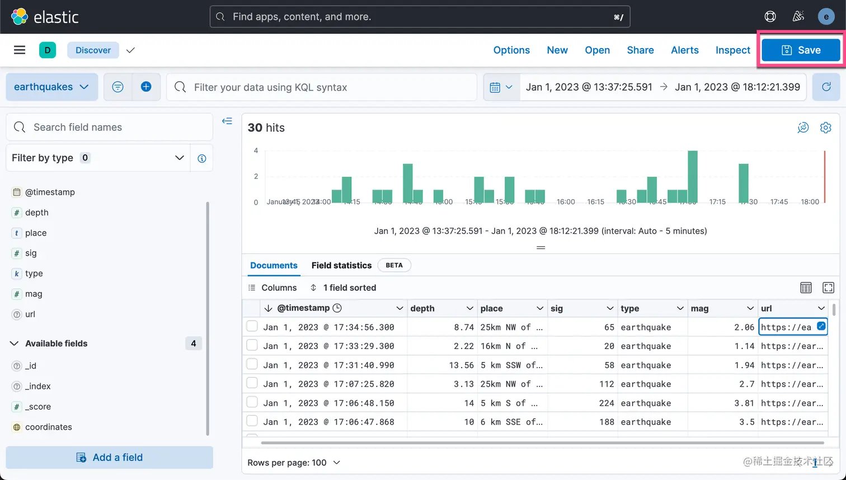Open depth column header menu
This screenshot has height=480, width=846.
[x=469, y=308]
